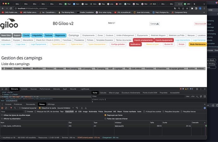218x142 pixels.
Task: Open 'Aucune limitation' throttling dropdown
Action: click(x=65, y=108)
